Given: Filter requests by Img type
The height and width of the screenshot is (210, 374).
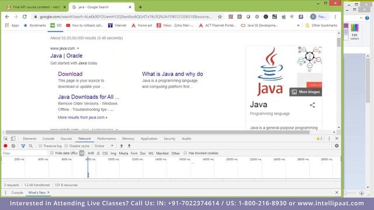Looking at the screenshot, I should coord(113,153).
